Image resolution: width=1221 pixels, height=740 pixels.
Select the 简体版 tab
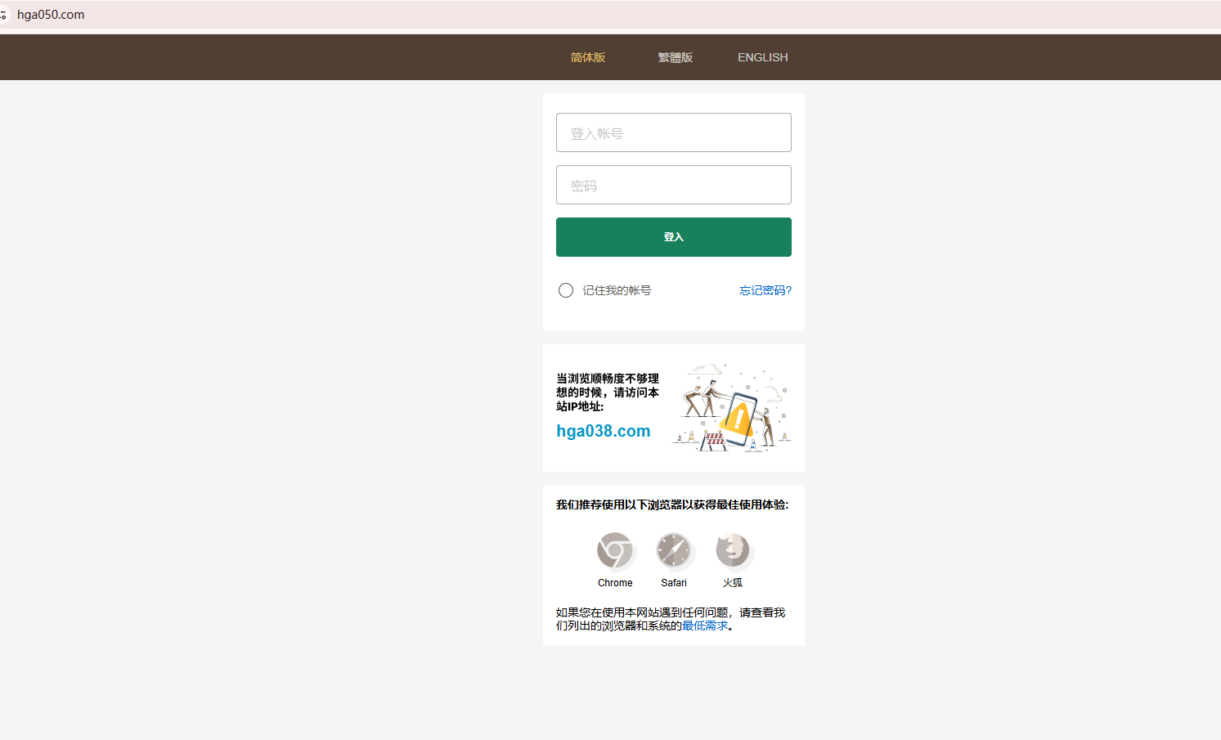click(x=587, y=56)
